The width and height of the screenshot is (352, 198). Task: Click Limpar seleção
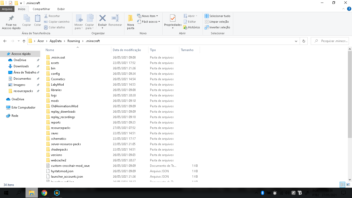coord(217,22)
